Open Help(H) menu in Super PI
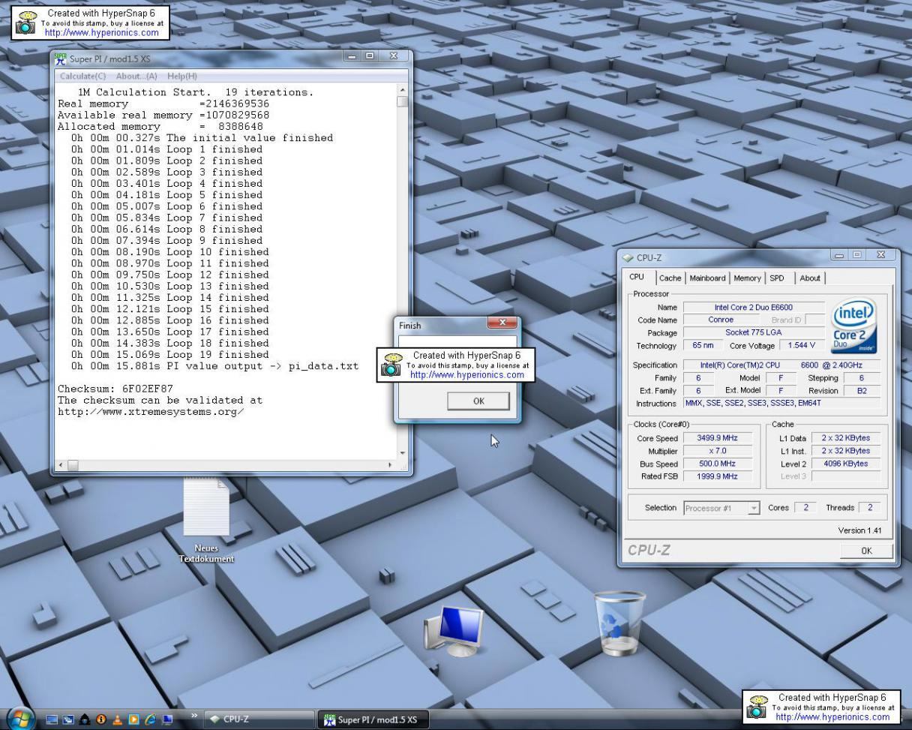 tap(182, 77)
